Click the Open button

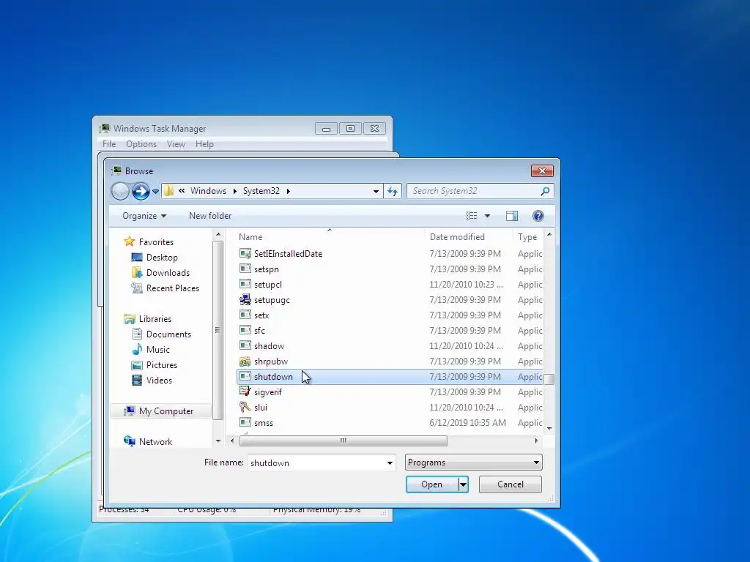point(432,484)
